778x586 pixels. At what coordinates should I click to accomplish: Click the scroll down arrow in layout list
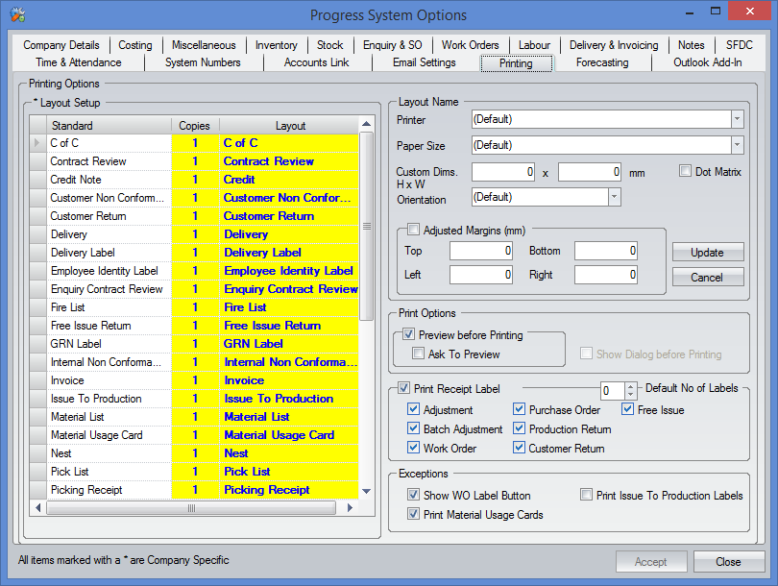coord(366,491)
